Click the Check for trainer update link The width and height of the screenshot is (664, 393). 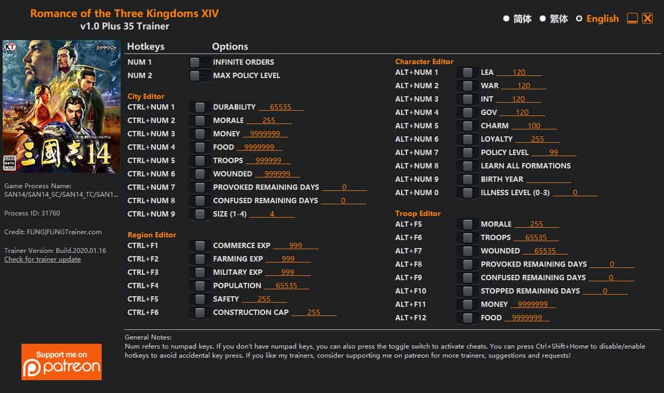click(x=42, y=259)
